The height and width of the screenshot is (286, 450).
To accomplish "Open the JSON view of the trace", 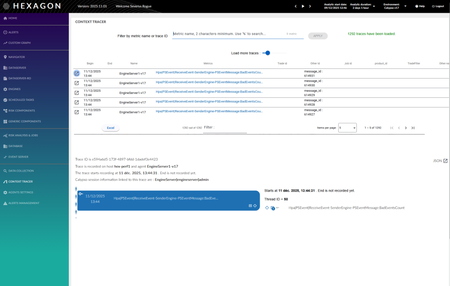I will point(440,161).
